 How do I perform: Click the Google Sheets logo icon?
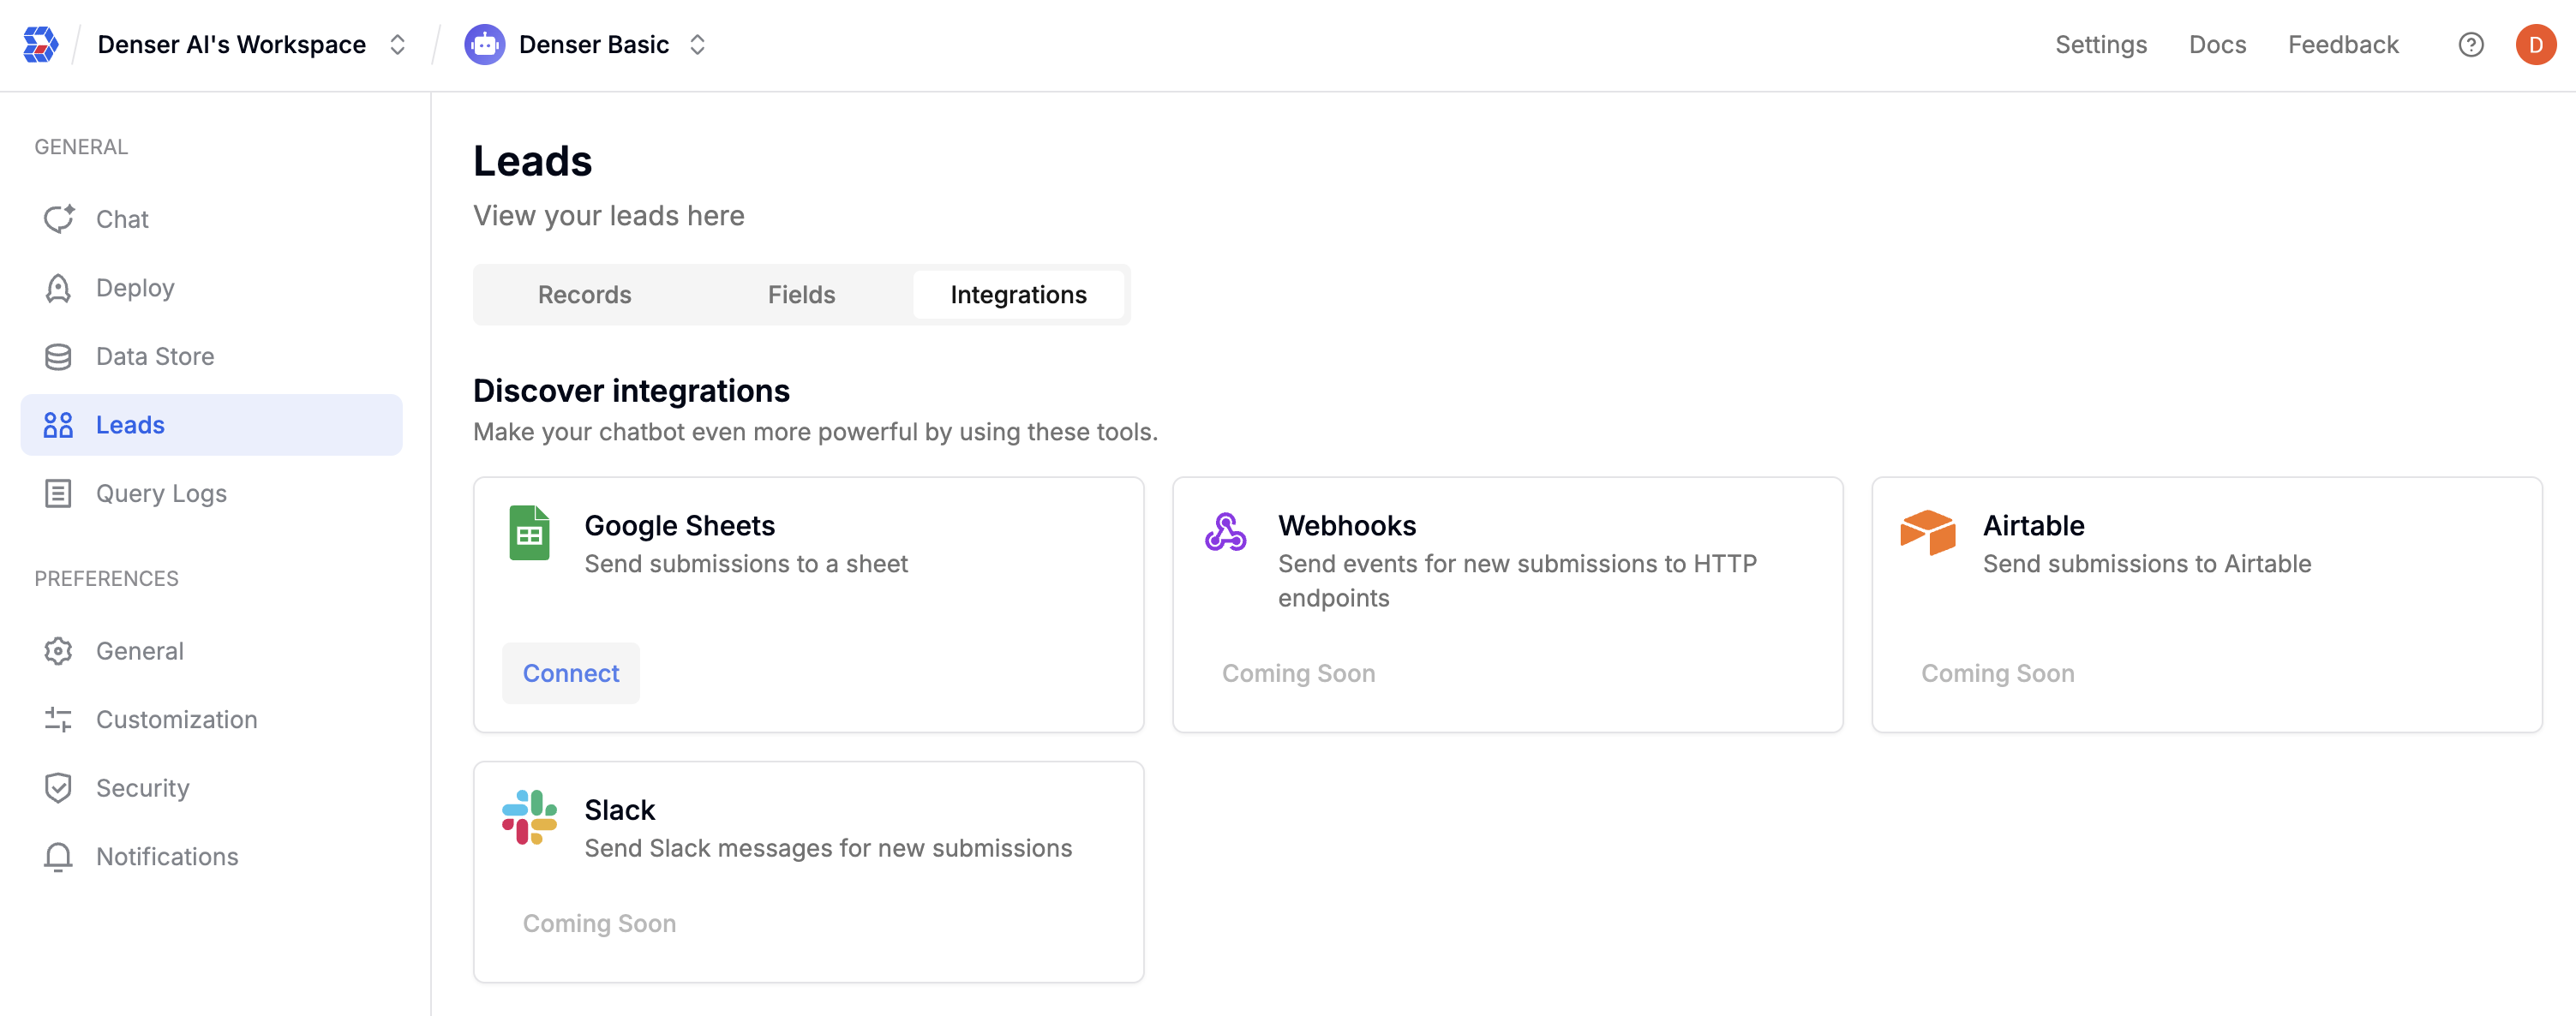point(530,533)
